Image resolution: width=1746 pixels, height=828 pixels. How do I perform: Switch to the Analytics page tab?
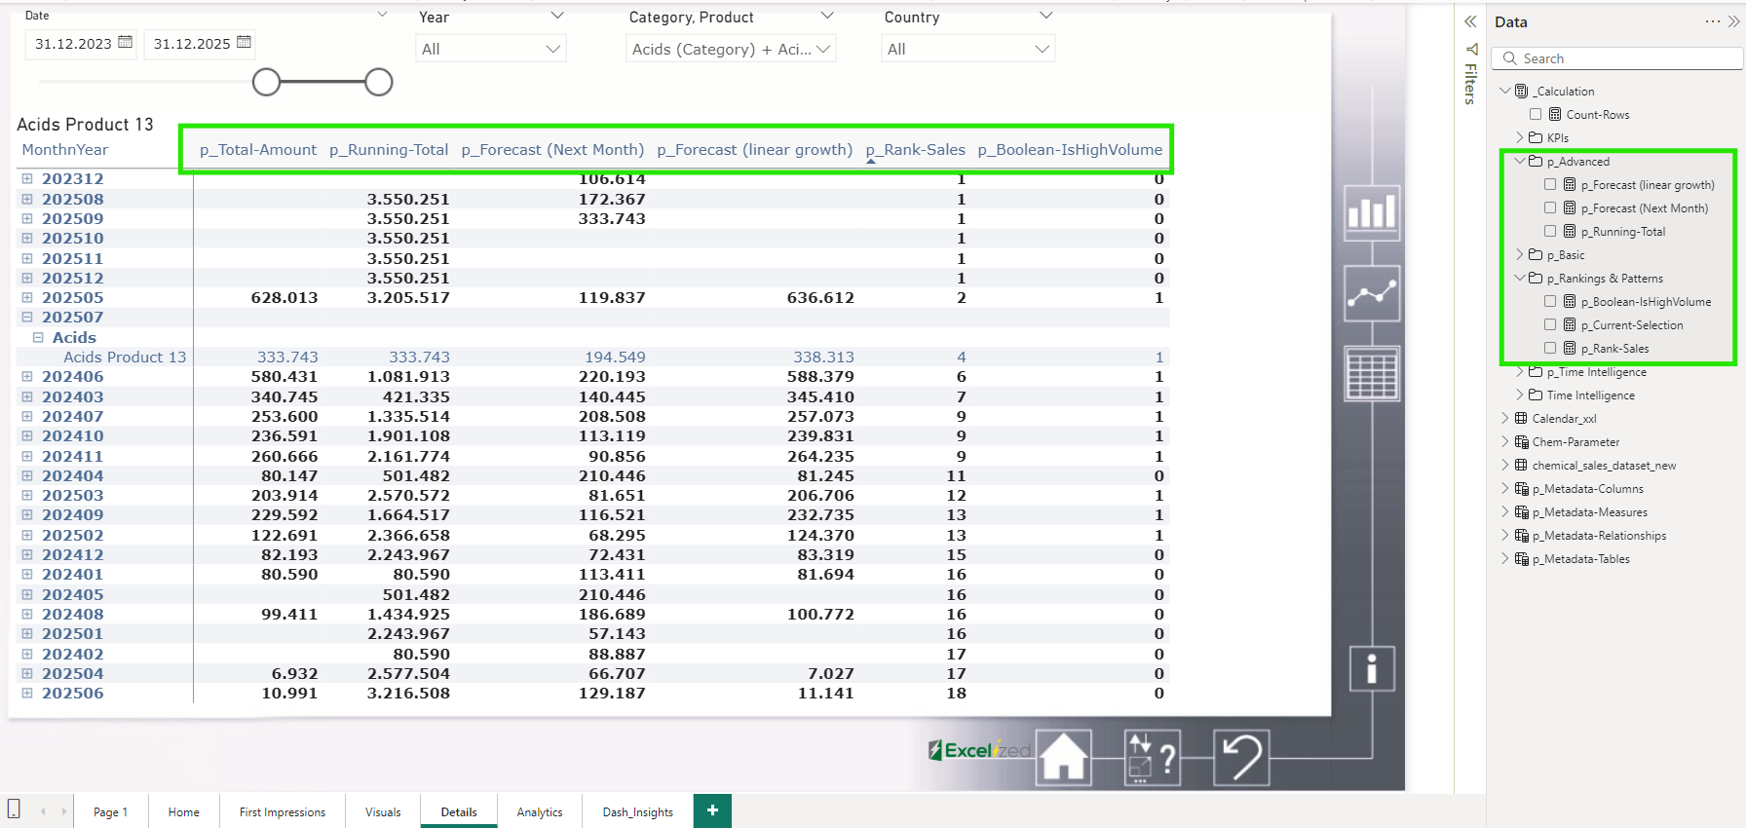(x=540, y=811)
